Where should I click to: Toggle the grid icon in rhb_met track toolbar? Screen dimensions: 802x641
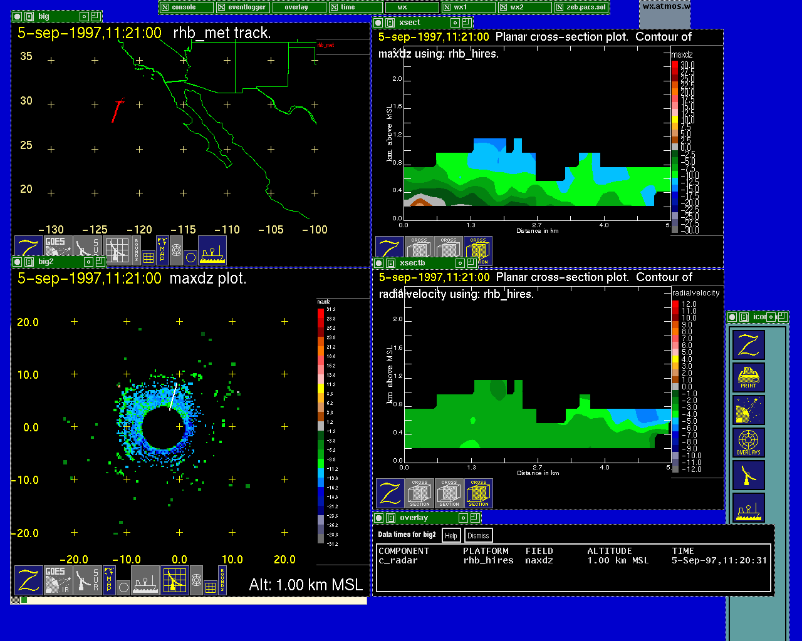[x=148, y=257]
